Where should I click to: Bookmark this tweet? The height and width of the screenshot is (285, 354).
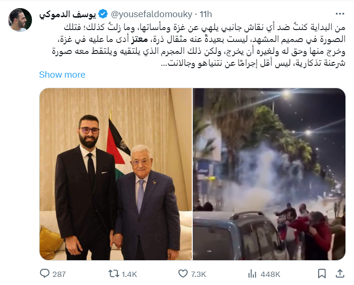pos(322,274)
